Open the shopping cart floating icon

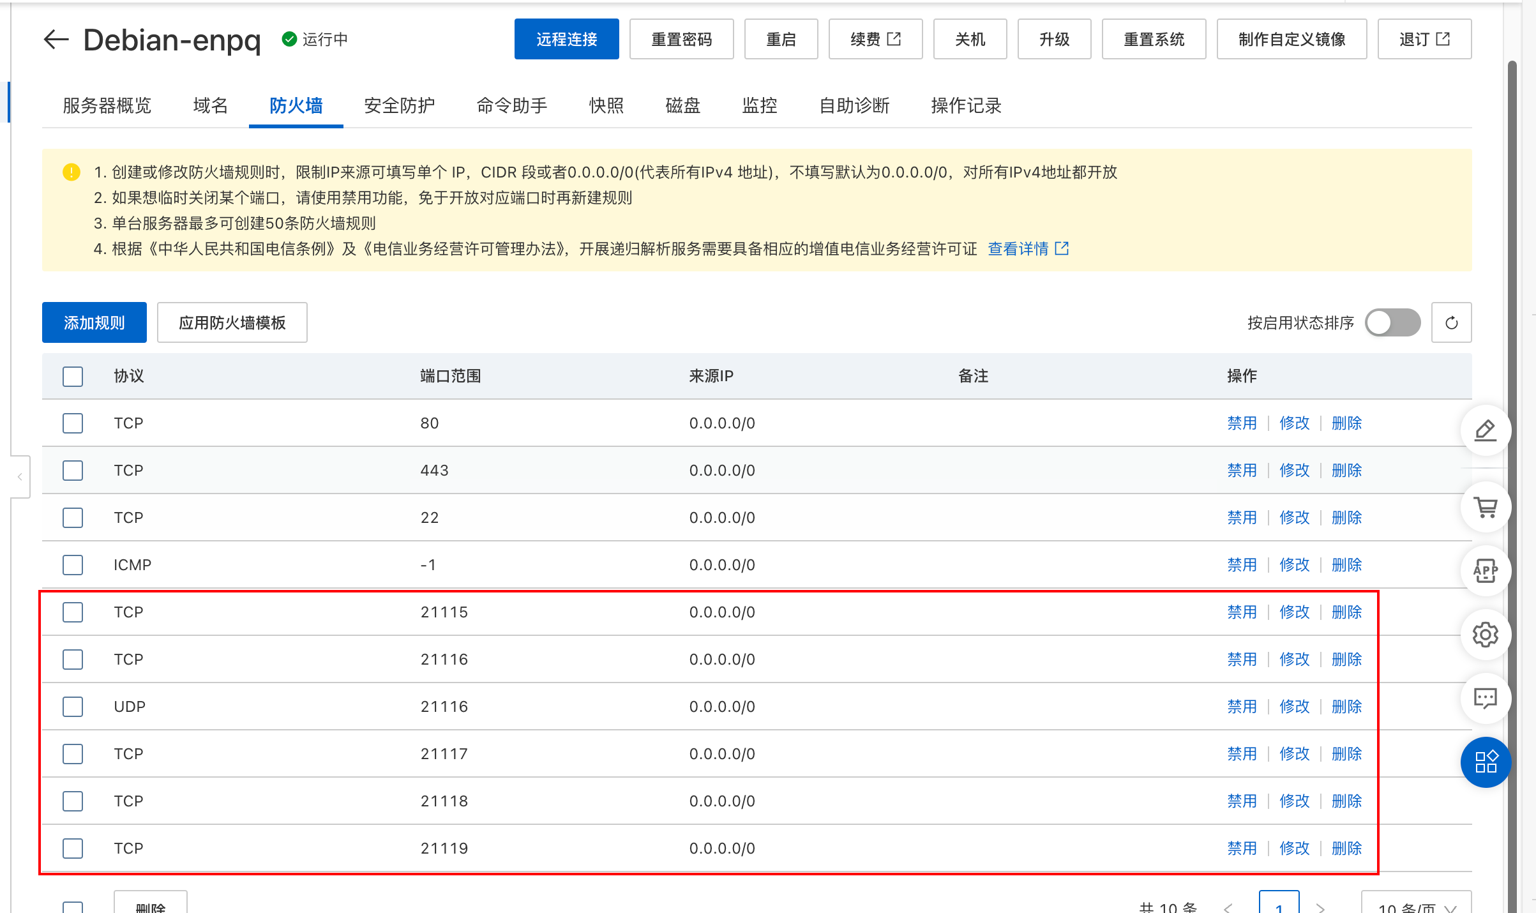1486,508
